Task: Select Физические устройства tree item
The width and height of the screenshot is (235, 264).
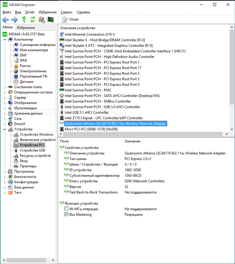Action: [x=37, y=140]
